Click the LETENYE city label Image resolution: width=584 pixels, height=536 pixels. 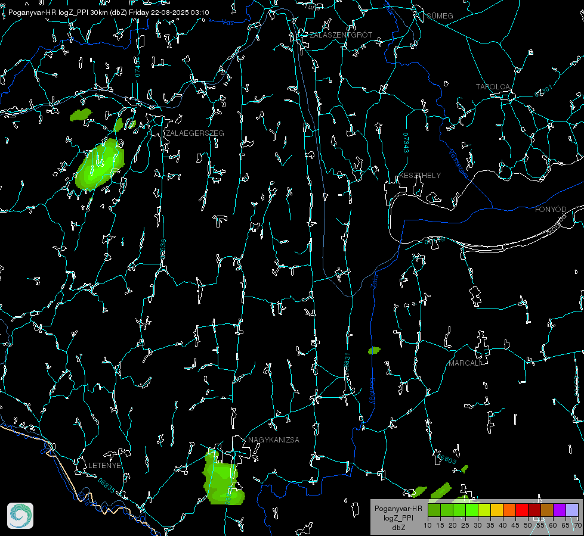pos(104,465)
